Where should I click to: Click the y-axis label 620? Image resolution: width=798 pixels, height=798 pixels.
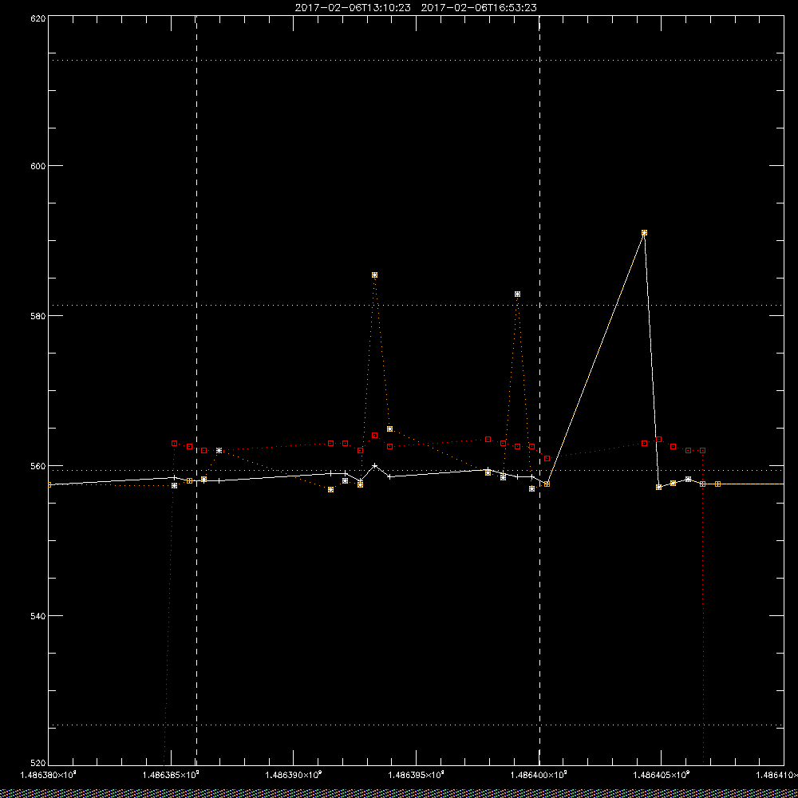point(38,18)
